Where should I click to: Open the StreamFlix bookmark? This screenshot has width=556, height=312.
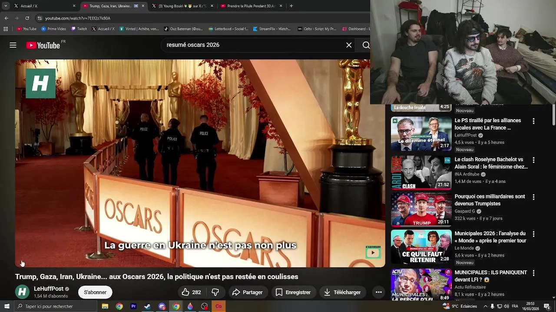pos(271,29)
